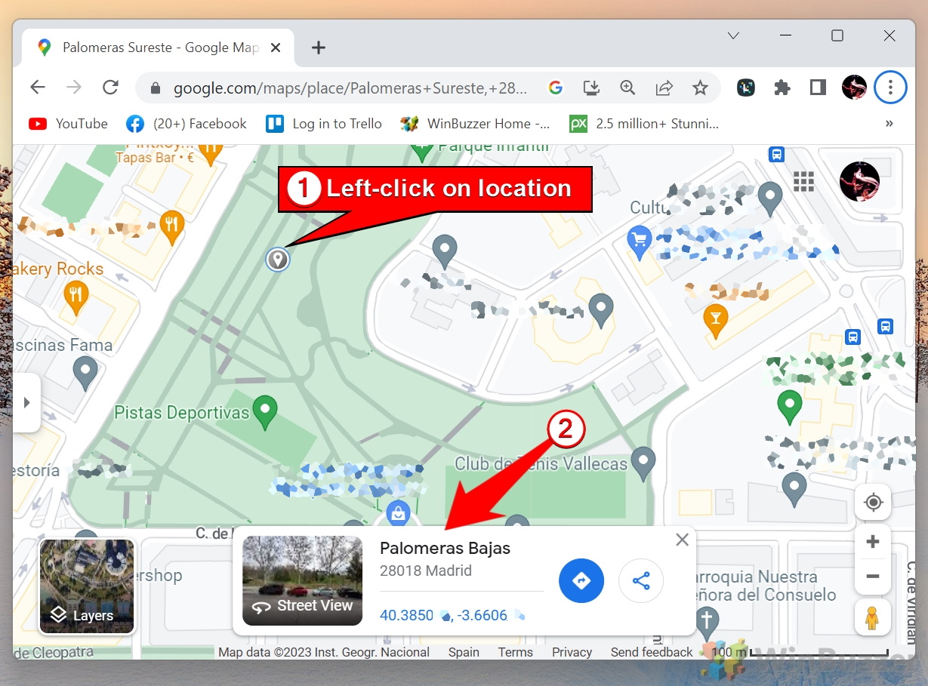Open the (20+) Facebook bookmark
Screen dimensions: 928x686
187,124
